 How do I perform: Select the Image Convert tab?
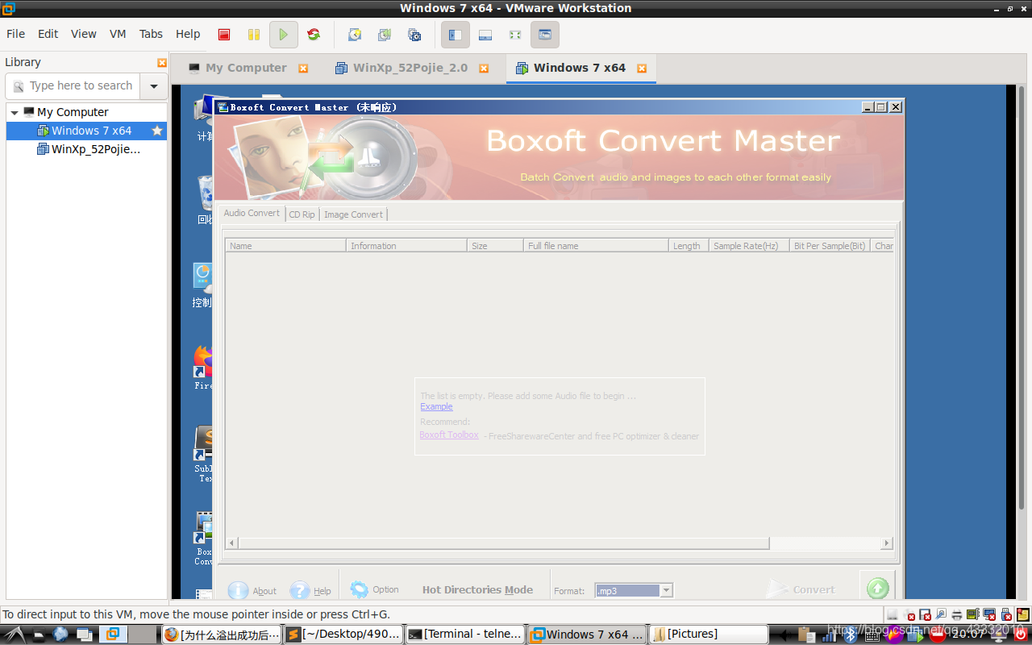point(353,214)
